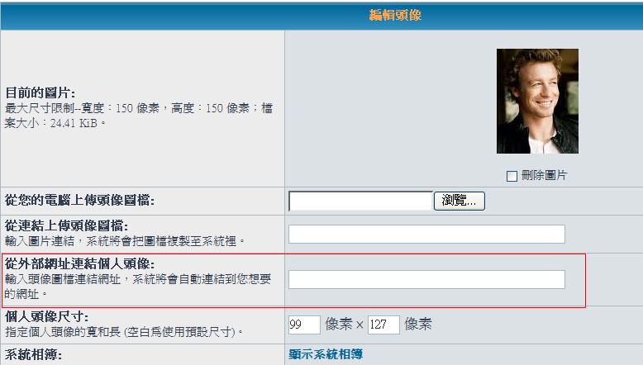Click the 從您的電腦上傳頭像圖檔 label

coord(79,201)
